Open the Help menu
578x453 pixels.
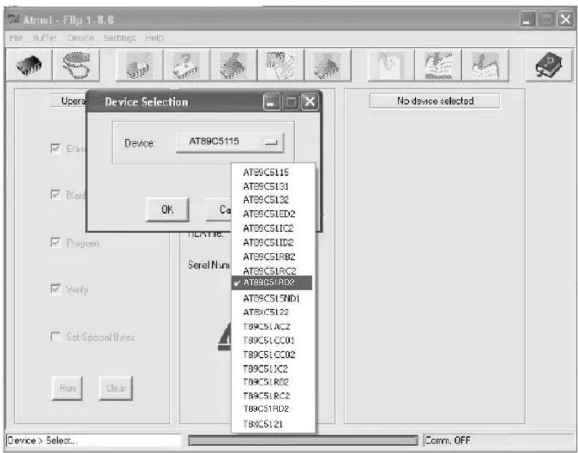coord(154,38)
